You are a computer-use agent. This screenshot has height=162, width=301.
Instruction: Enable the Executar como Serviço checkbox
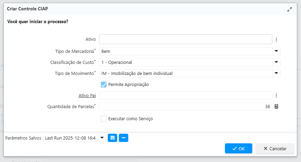(104, 119)
